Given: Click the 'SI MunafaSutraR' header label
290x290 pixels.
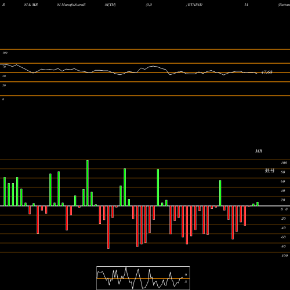Looking at the screenshot, I should 71,5.
